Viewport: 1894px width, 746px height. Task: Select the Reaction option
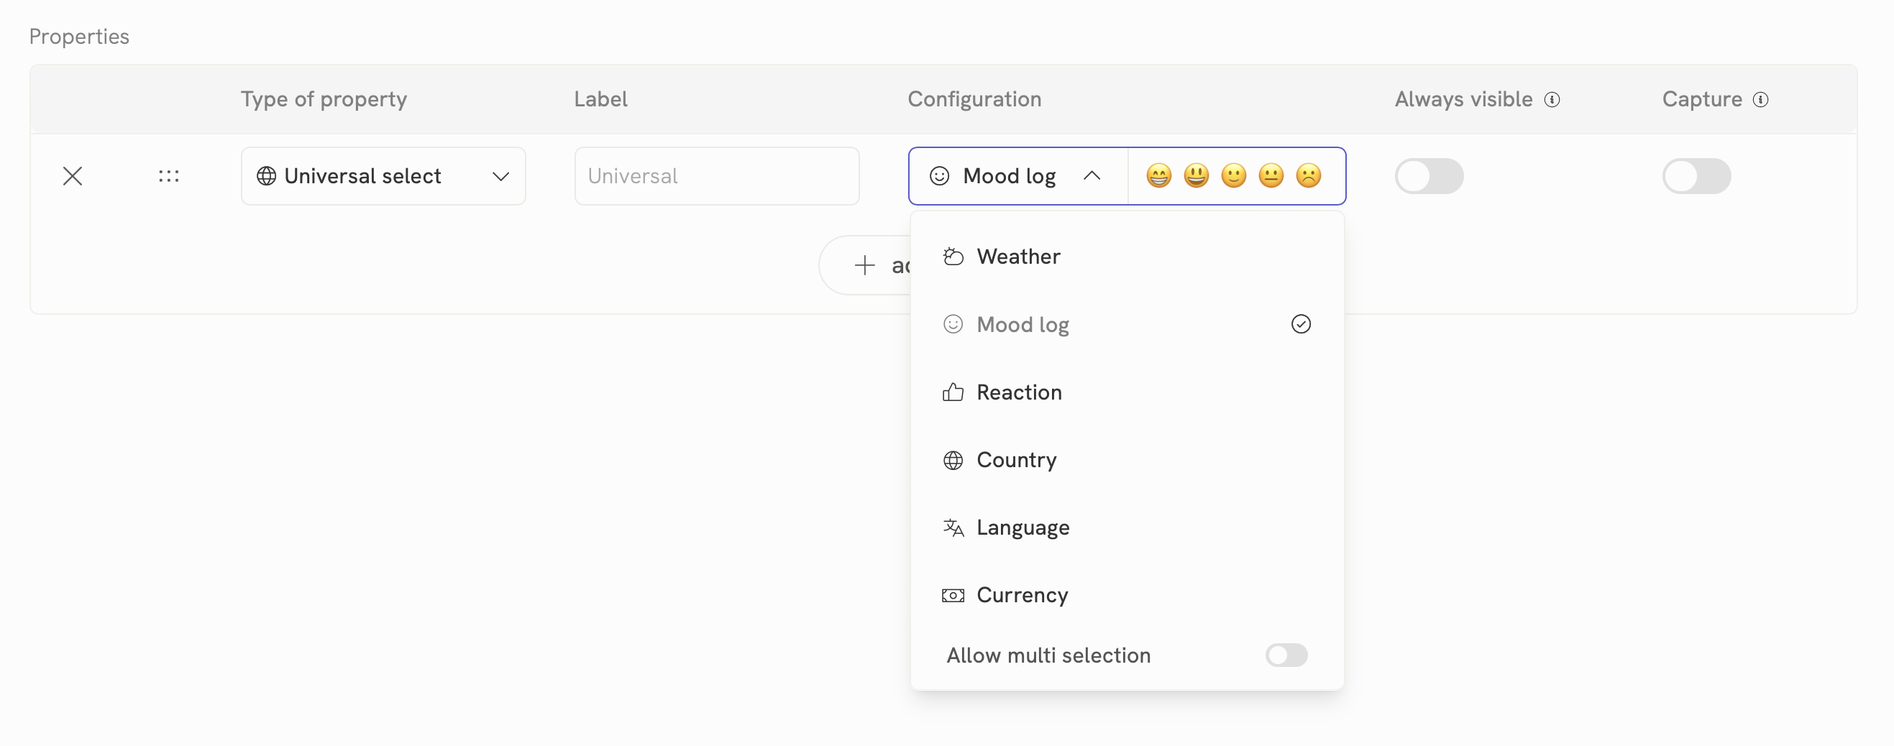point(1018,392)
